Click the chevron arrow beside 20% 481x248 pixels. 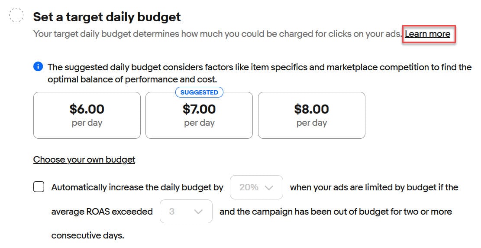tap(269, 188)
